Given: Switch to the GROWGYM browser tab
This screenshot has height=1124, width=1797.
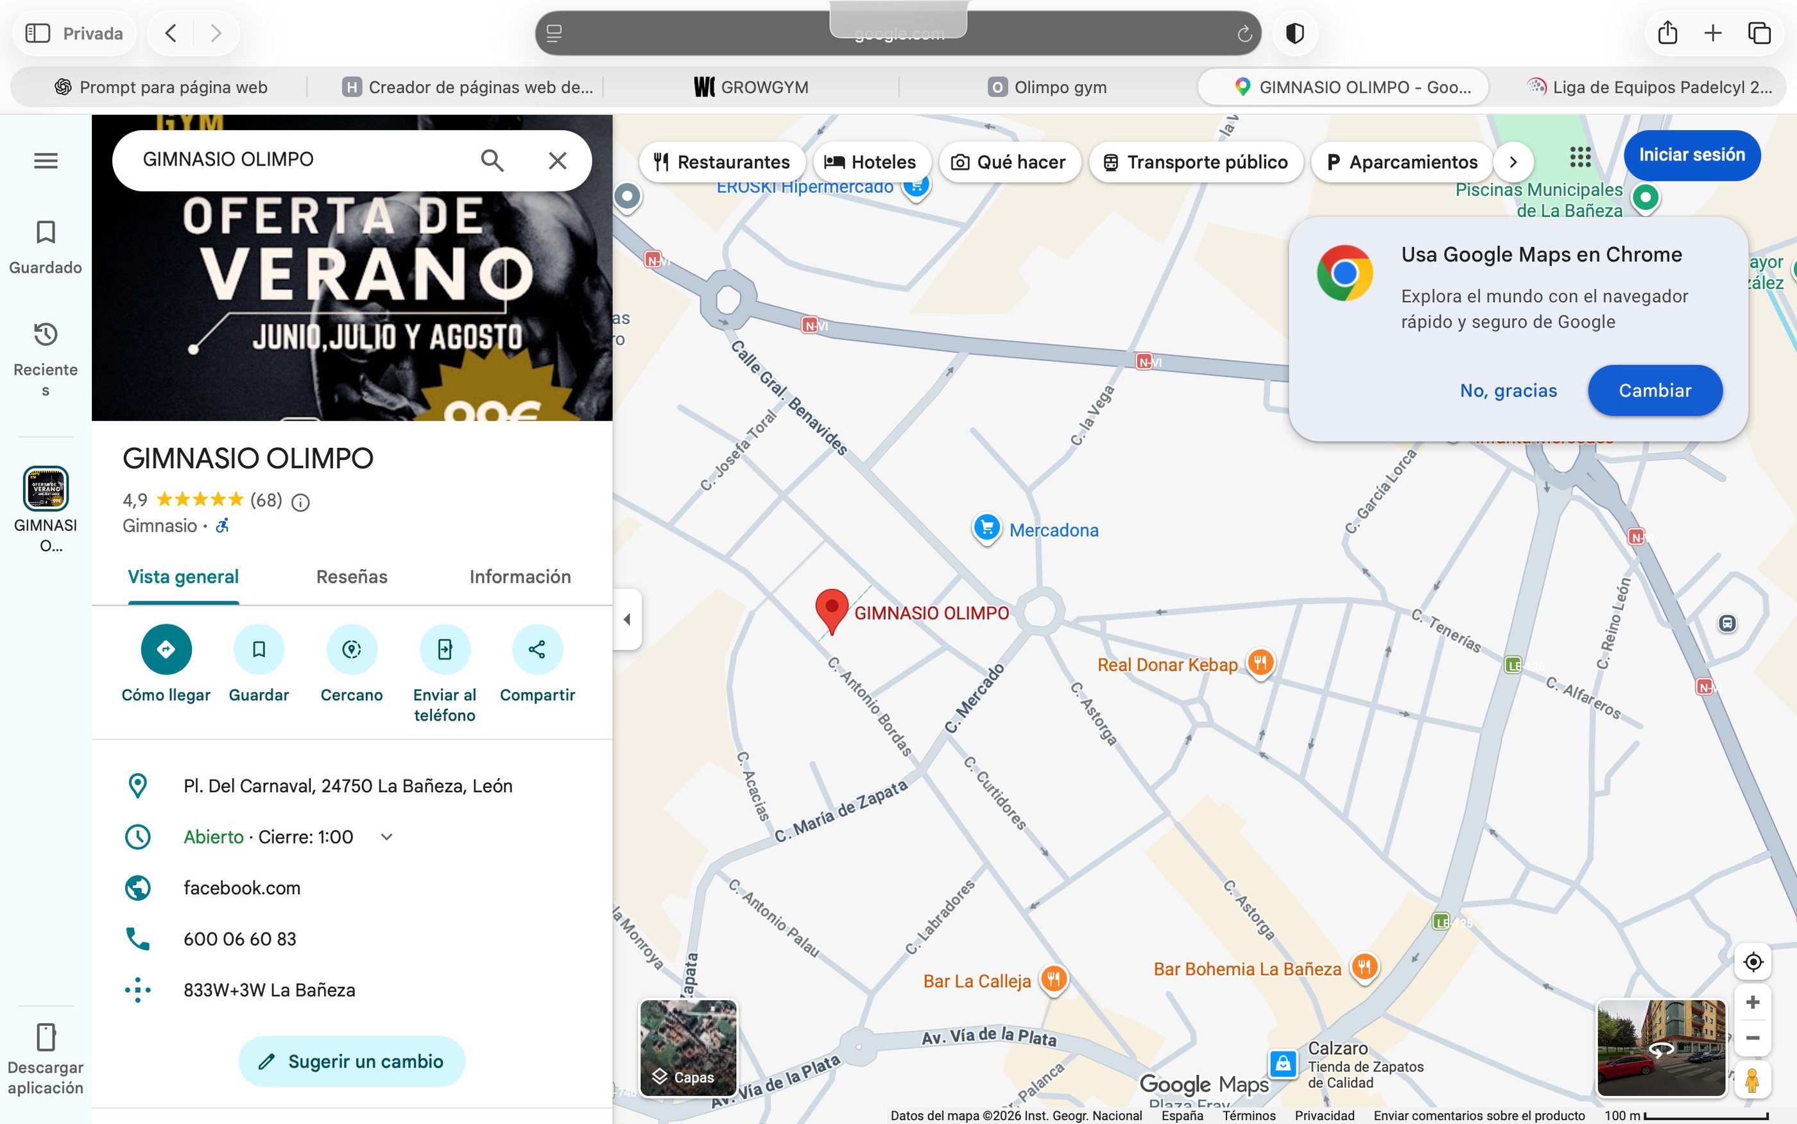Looking at the screenshot, I should [x=752, y=87].
